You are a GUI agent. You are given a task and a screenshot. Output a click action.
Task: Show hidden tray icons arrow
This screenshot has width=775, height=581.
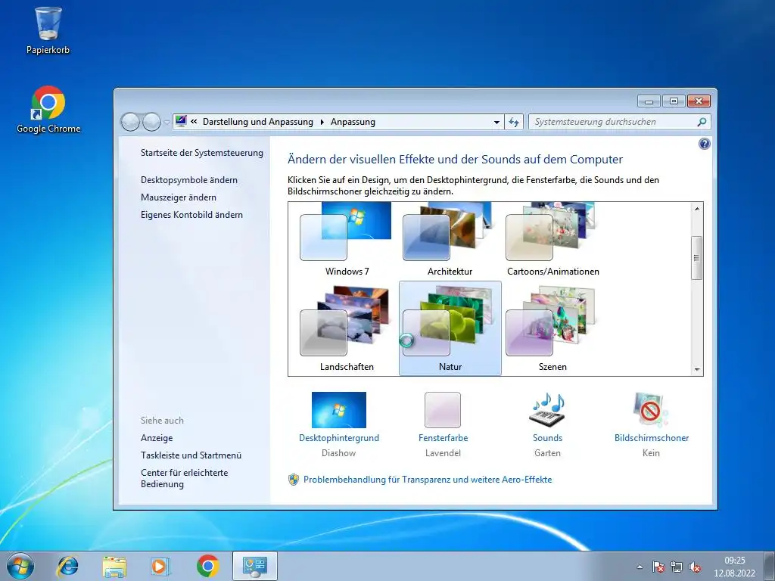coord(640,567)
